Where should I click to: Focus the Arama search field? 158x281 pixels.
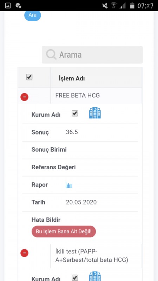92,55
